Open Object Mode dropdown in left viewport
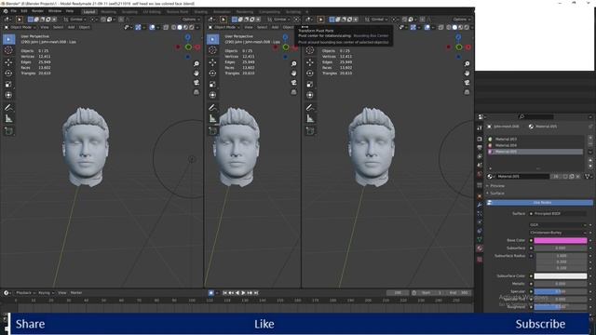 tap(20, 27)
